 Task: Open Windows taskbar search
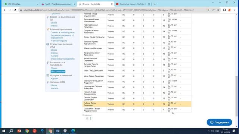click(11, 131)
